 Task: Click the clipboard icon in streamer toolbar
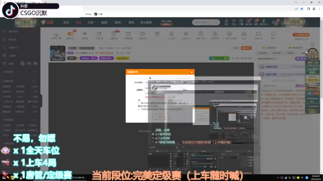200,34
